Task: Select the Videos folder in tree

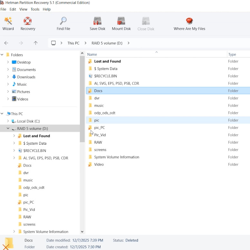Action: tap(23, 99)
